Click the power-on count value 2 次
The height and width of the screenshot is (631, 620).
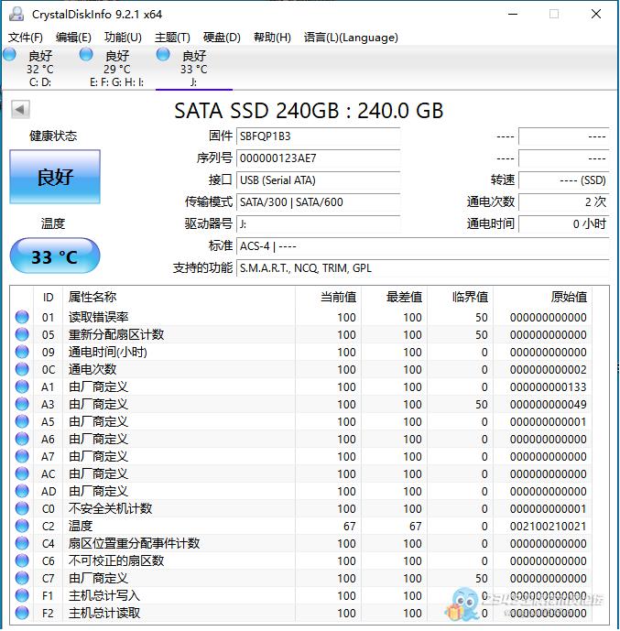563,202
